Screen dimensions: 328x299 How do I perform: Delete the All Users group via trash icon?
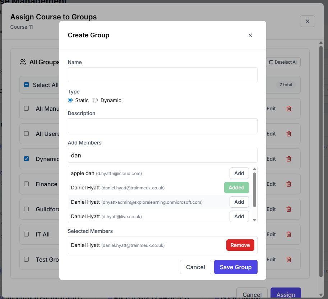(289, 134)
